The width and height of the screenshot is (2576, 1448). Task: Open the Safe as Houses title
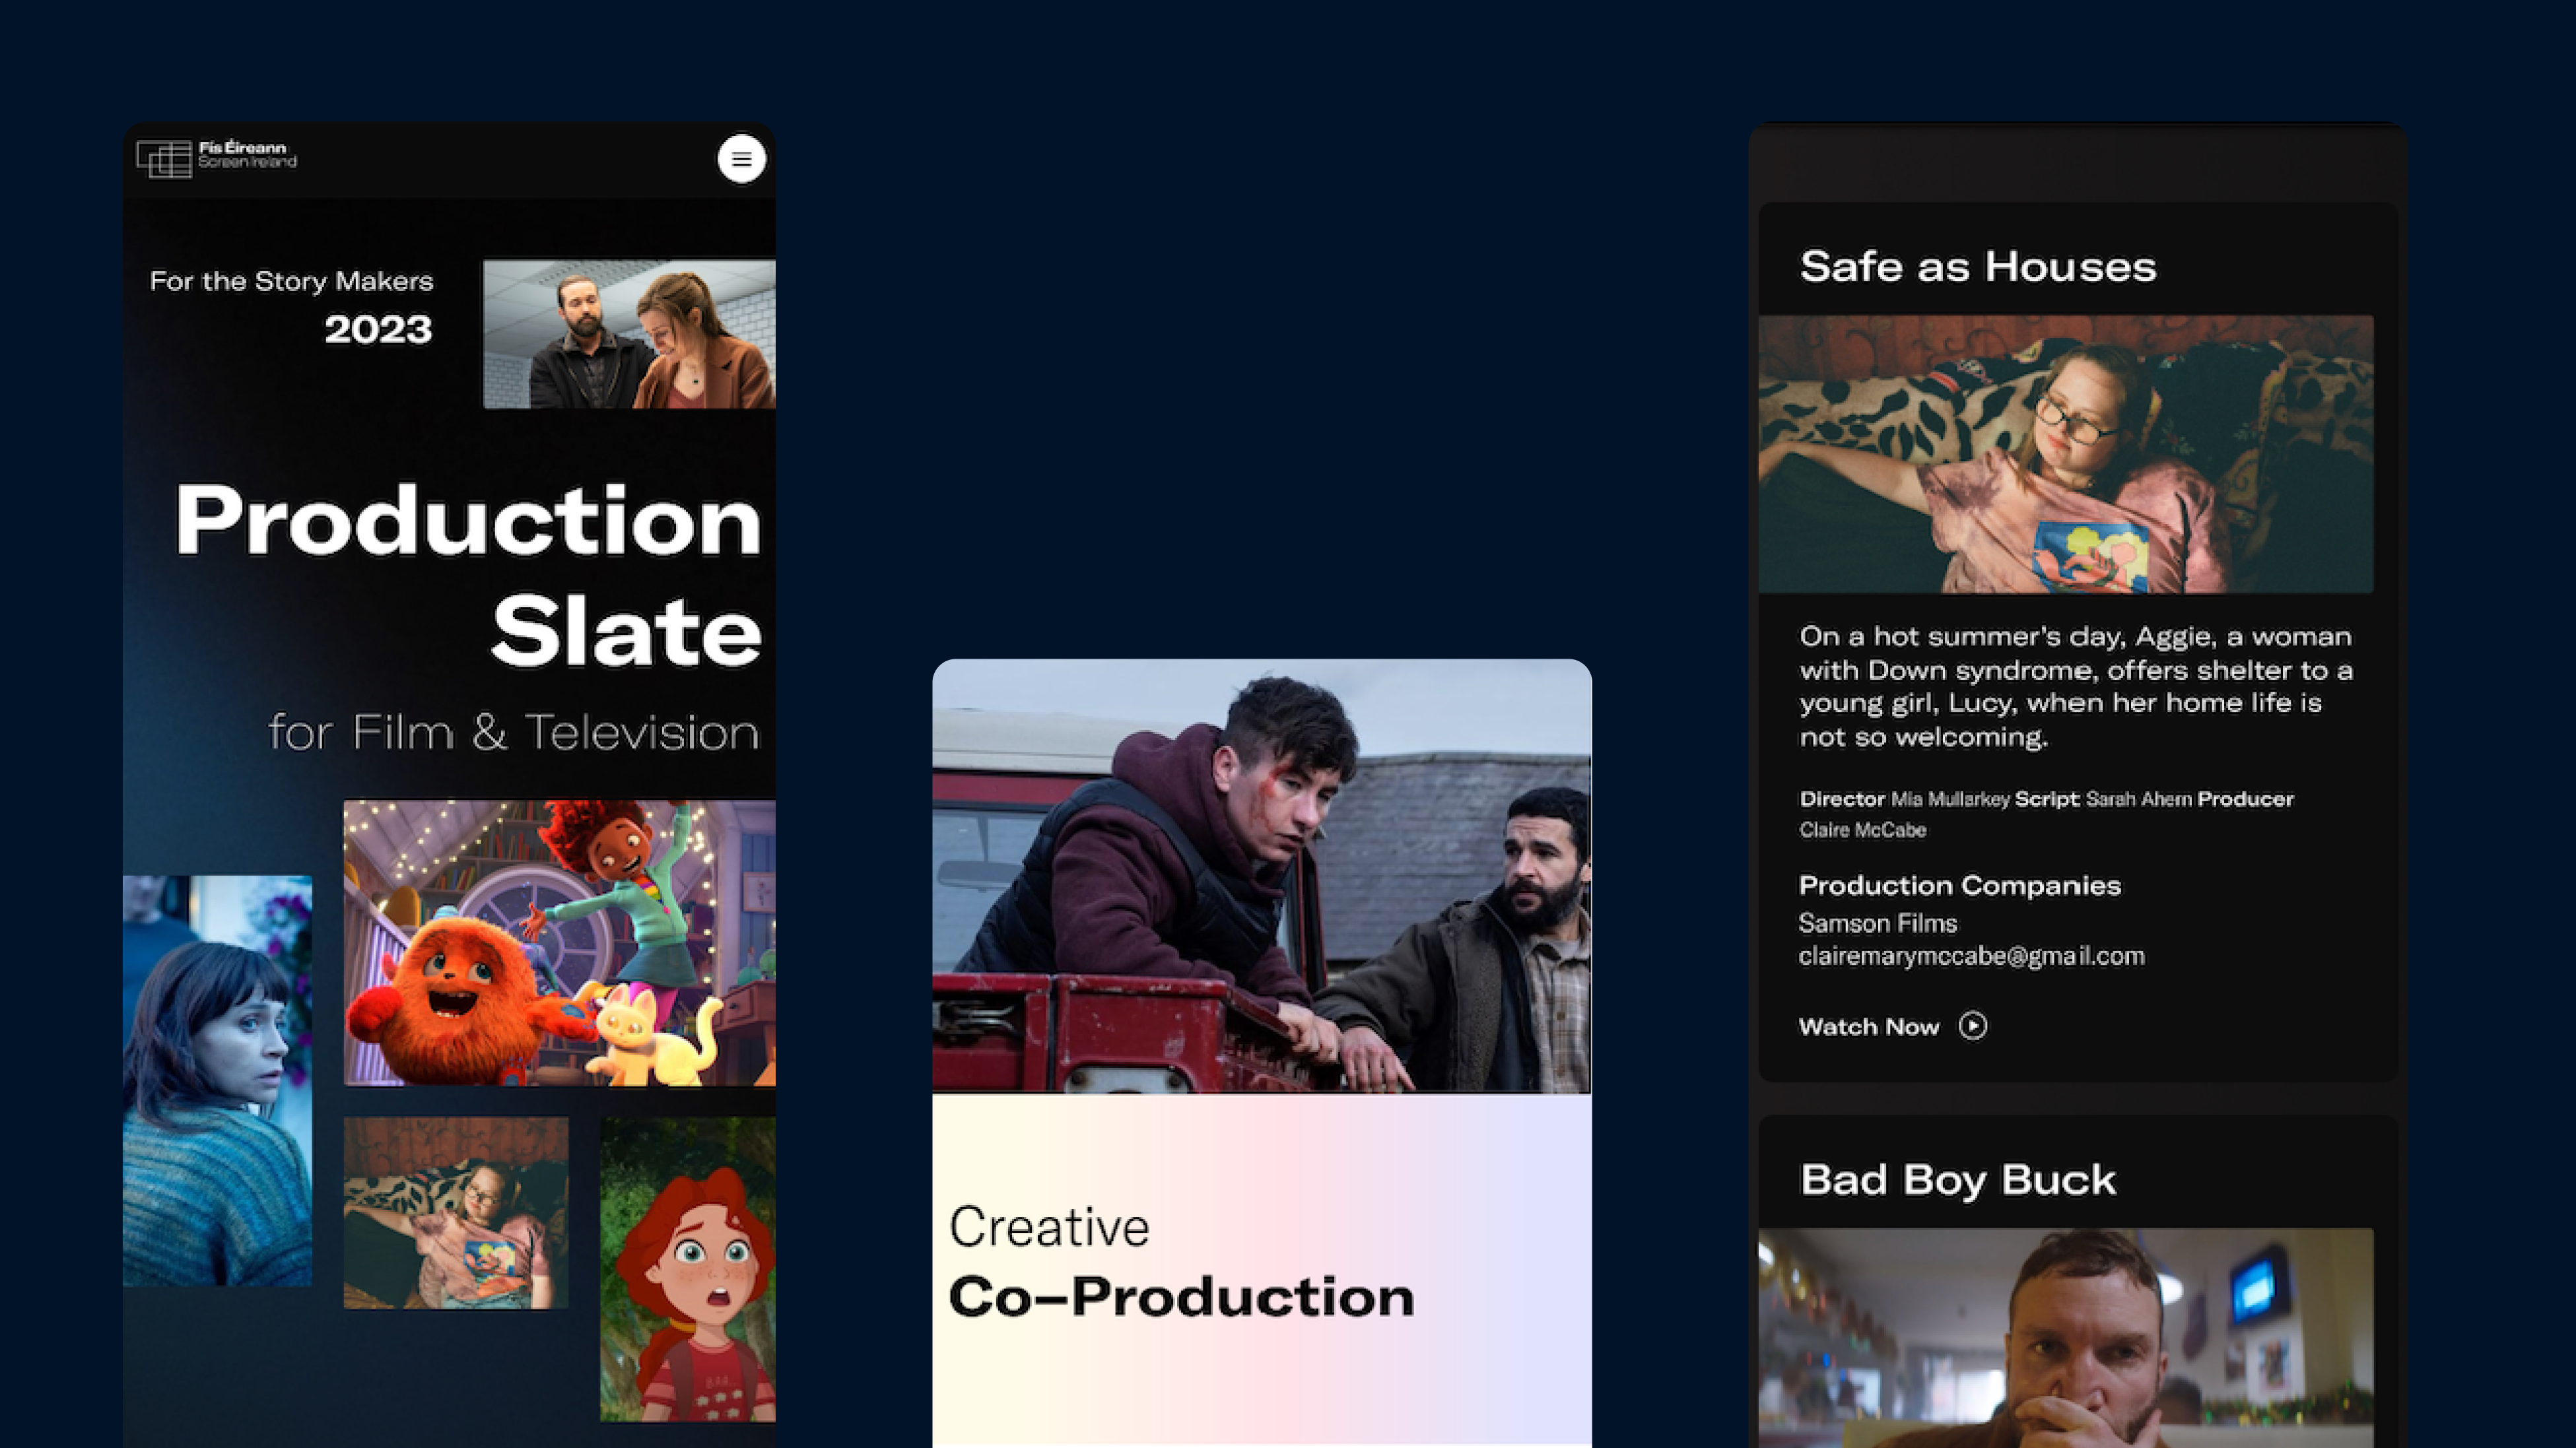[x=1977, y=267]
